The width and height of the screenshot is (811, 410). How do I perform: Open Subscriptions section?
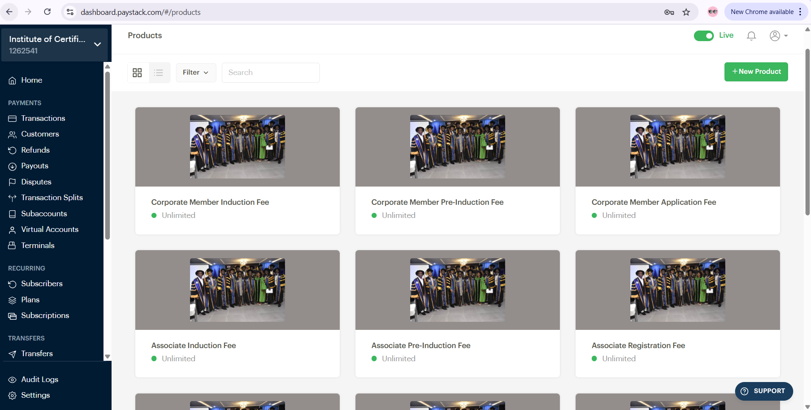(x=45, y=315)
